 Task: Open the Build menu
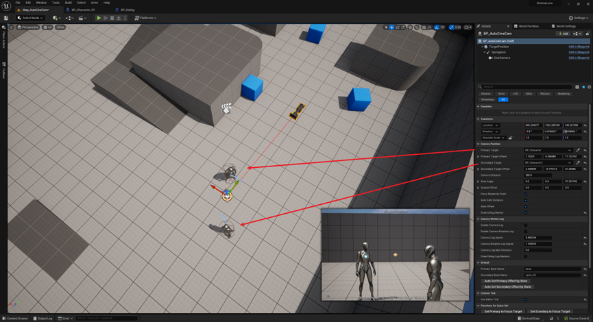point(68,3)
